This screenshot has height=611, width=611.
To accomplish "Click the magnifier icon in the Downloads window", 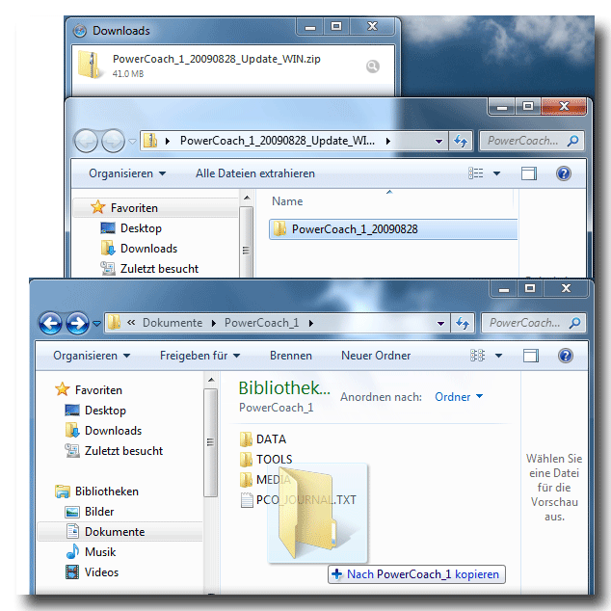I will [x=373, y=66].
